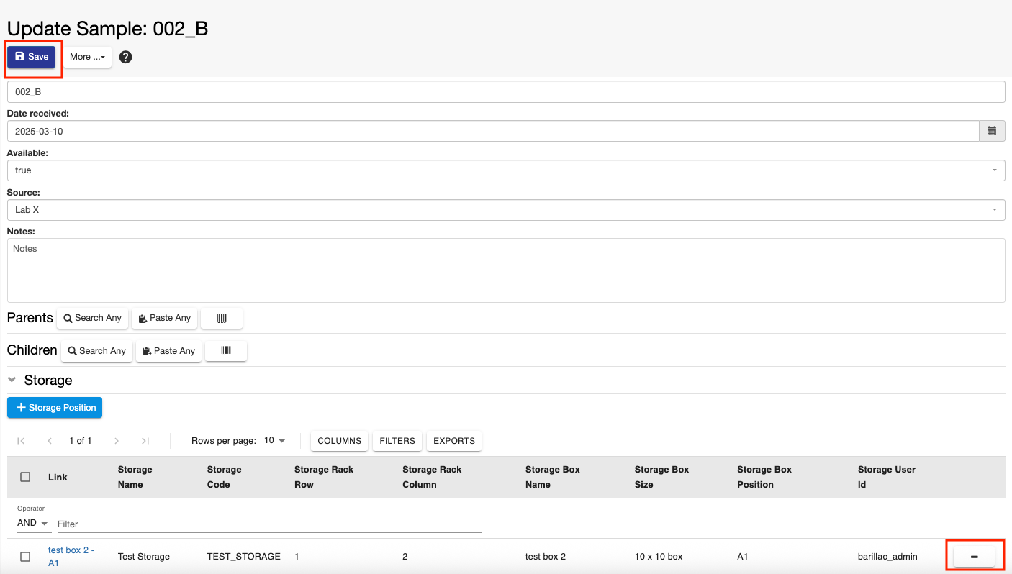This screenshot has height=574, width=1012.
Task: Change Rows per page dropdown
Action: 276,441
